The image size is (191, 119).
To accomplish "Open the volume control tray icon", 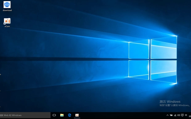I will point(179,115).
